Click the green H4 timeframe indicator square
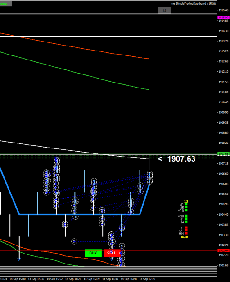 pyautogui.click(x=186, y=222)
